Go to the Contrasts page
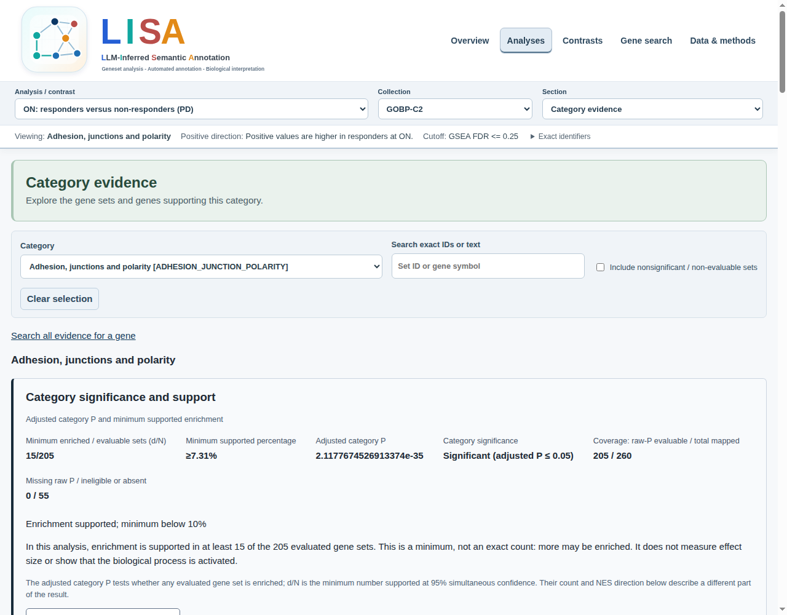Screen dimensions: 787x615 582,41
